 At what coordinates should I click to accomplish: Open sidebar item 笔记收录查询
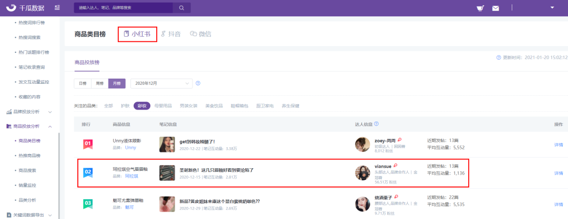(32, 67)
